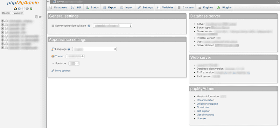Click the left arrow hide-panel button
The height and width of the screenshot is (128, 280).
point(49,2)
